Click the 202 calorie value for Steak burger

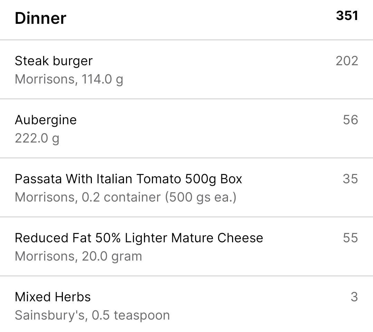pyautogui.click(x=347, y=61)
